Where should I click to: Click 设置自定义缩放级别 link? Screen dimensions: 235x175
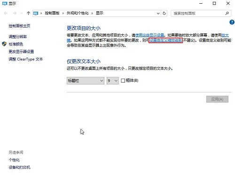pyautogui.click(x=165, y=40)
